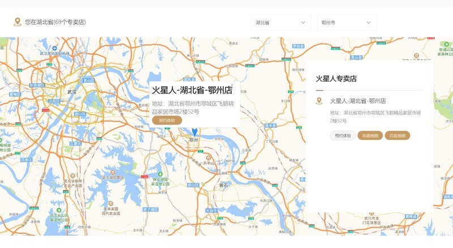
Task: Click 预约体验 in the map popup
Action: 167,120
